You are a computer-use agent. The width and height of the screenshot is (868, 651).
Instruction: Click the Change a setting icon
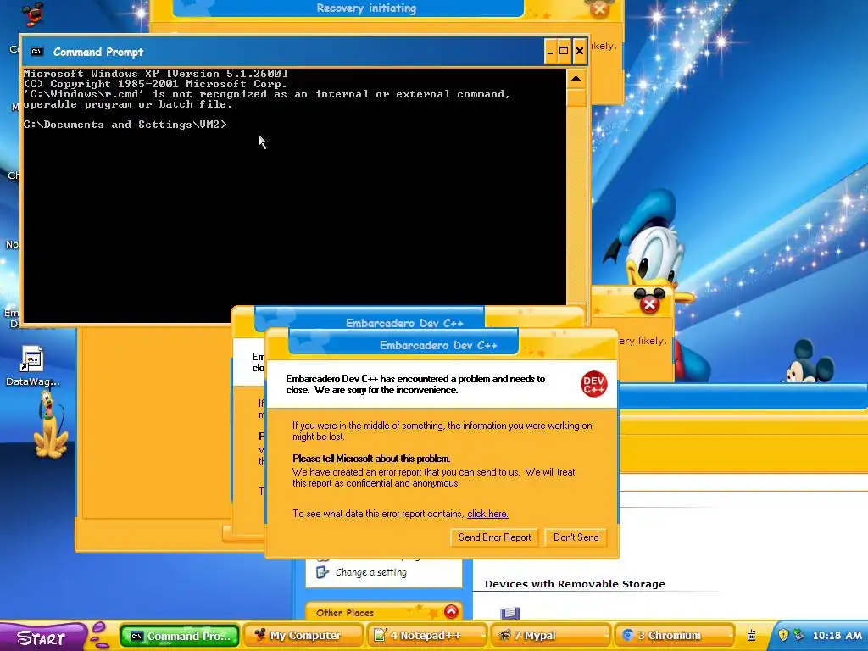click(323, 572)
